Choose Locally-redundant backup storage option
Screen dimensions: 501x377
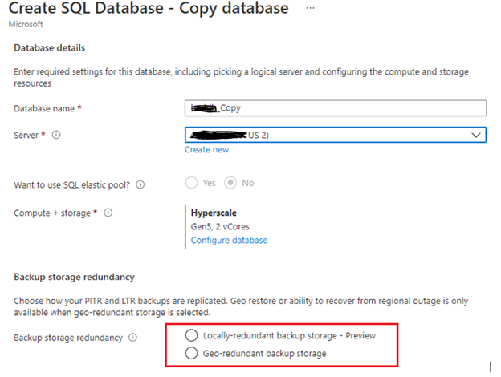[191, 335]
